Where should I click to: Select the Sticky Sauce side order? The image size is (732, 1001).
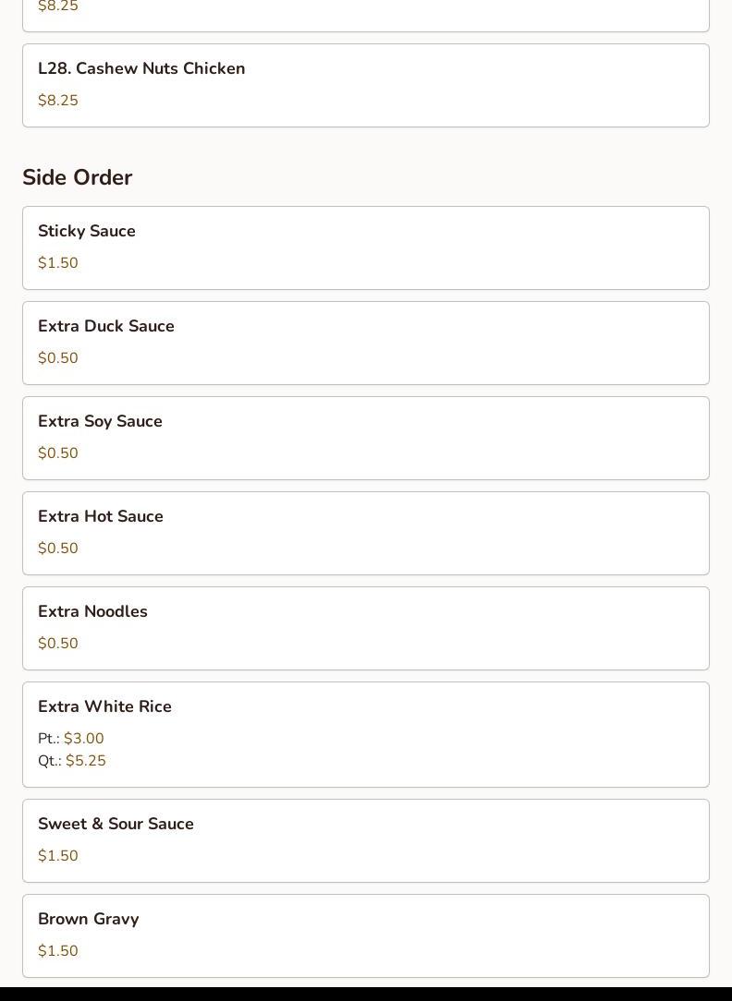point(87,231)
